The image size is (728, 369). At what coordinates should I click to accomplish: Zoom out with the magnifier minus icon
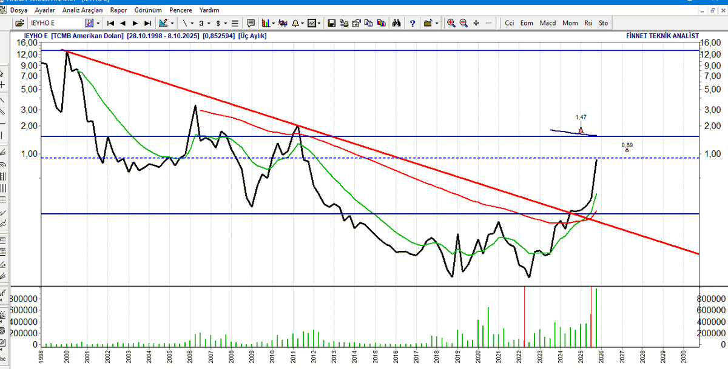[463, 23]
